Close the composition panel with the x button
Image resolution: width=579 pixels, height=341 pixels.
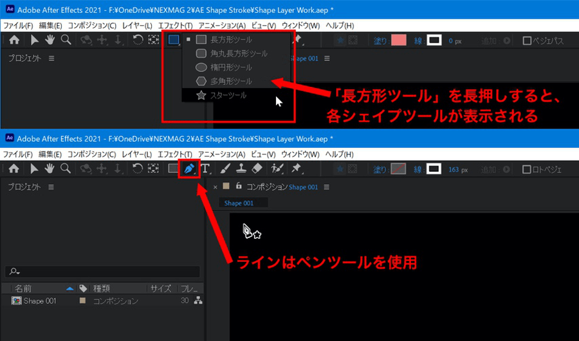click(x=216, y=187)
